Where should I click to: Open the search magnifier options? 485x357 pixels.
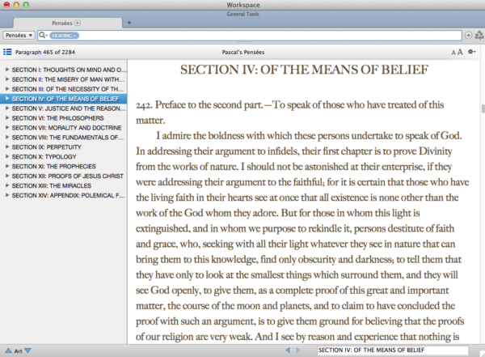click(43, 36)
